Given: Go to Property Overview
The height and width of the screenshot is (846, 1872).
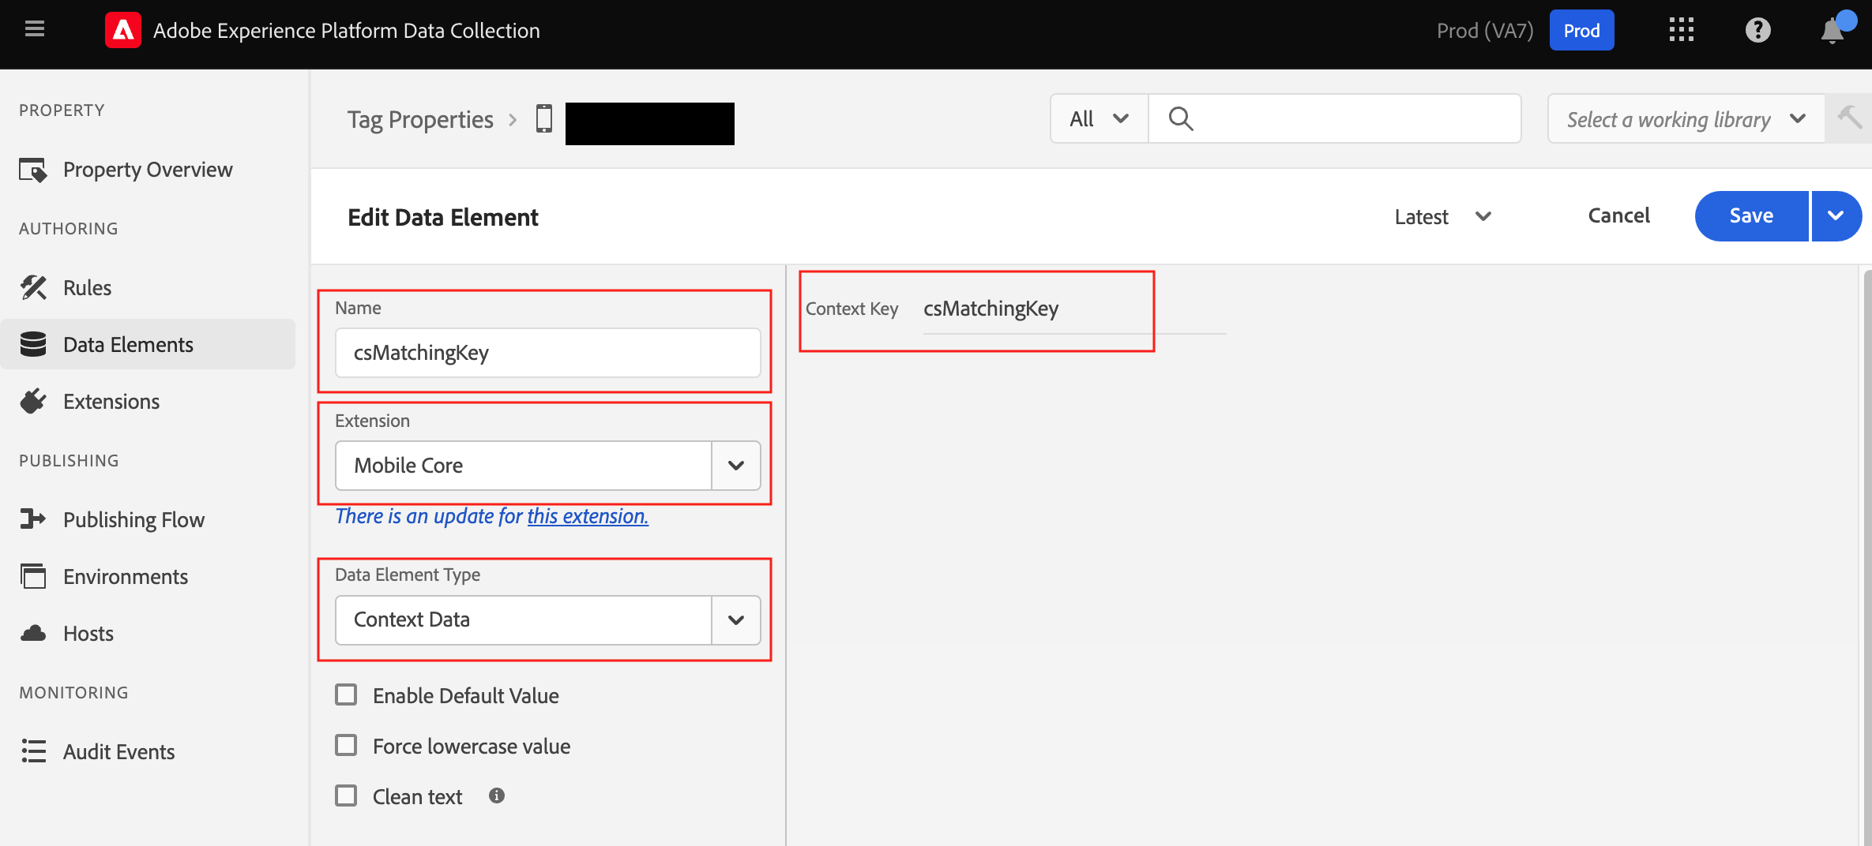Looking at the screenshot, I should [148, 170].
